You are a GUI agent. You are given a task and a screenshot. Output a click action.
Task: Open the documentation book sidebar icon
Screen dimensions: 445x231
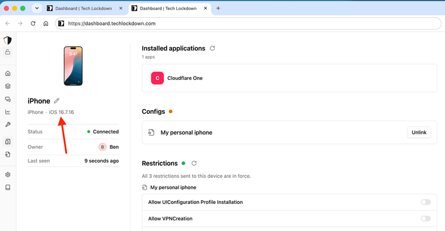8,187
